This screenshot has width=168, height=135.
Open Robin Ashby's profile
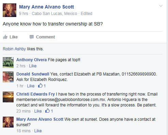click(x=14, y=49)
